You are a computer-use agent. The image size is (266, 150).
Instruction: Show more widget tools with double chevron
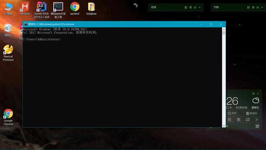(x=257, y=120)
